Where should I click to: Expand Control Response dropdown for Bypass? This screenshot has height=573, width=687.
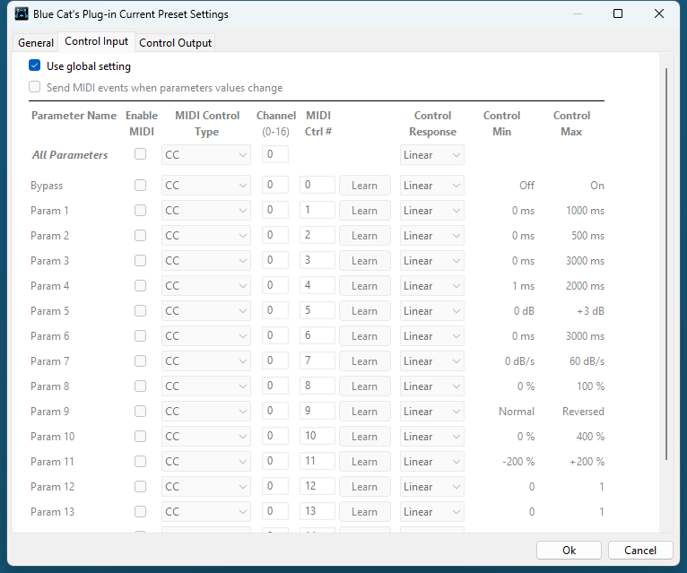(431, 186)
